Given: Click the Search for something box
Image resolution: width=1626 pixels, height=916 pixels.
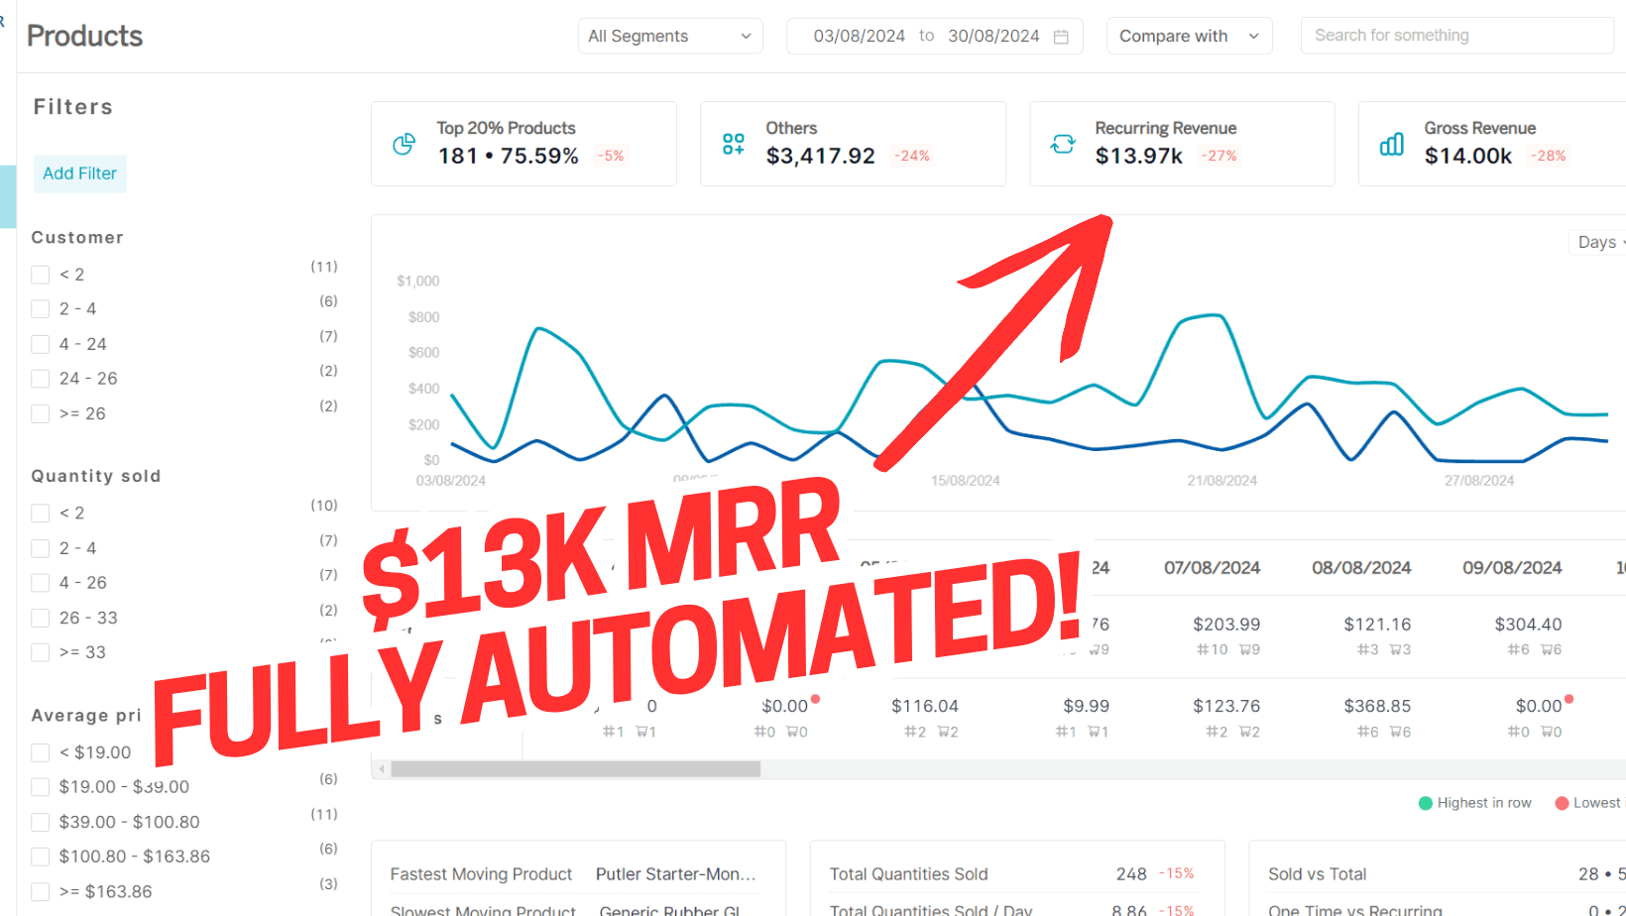Looking at the screenshot, I should pos(1456,36).
